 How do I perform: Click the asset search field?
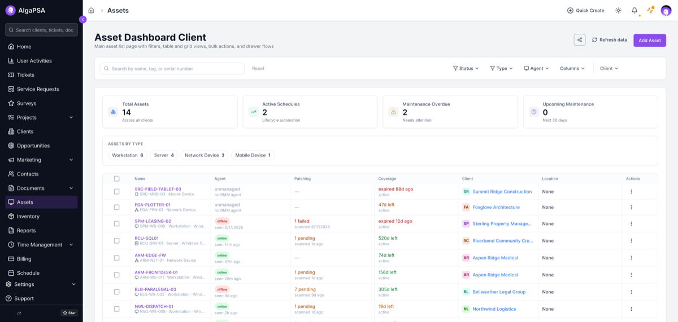pyautogui.click(x=172, y=68)
